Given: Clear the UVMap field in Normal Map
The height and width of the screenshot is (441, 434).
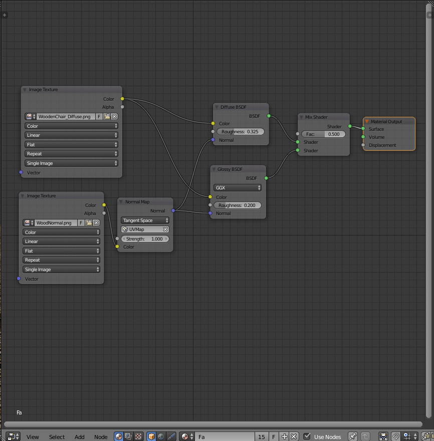Looking at the screenshot, I should (165, 230).
